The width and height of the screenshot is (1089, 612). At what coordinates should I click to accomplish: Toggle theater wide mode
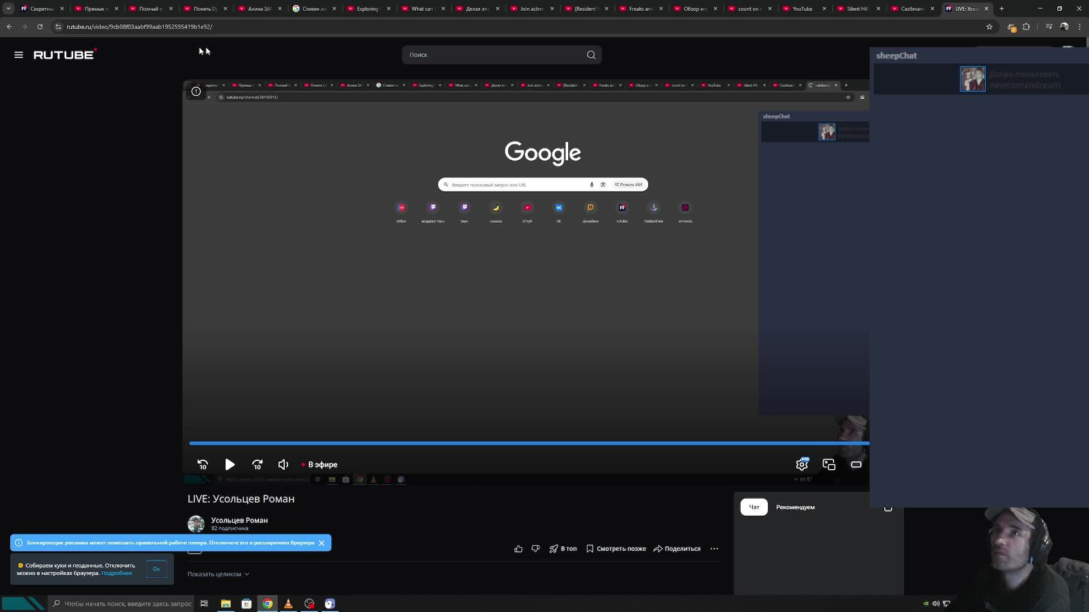(856, 465)
